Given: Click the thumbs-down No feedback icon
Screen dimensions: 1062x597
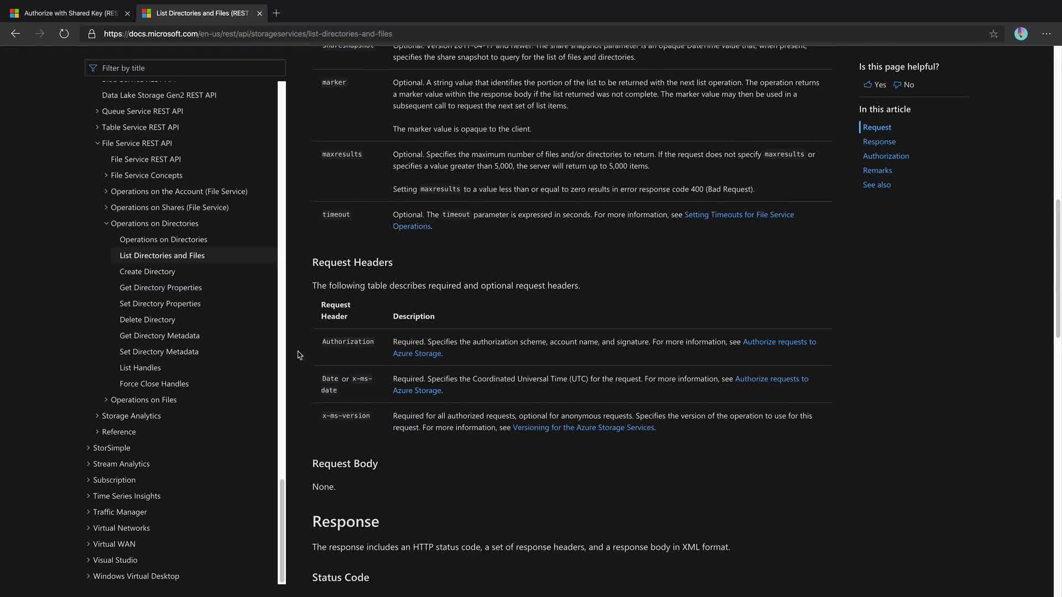Looking at the screenshot, I should (897, 85).
